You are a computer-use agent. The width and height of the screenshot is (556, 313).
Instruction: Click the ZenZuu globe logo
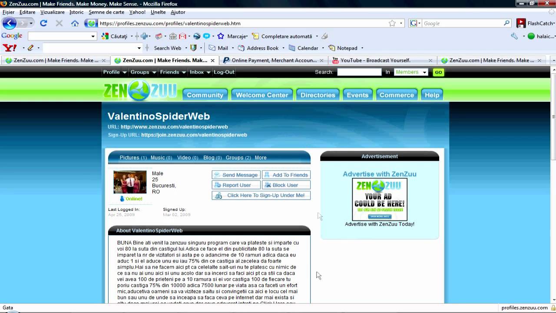(140, 90)
